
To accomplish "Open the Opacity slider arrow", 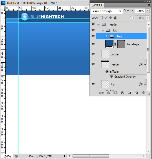I will pyautogui.click(x=148, y=11).
